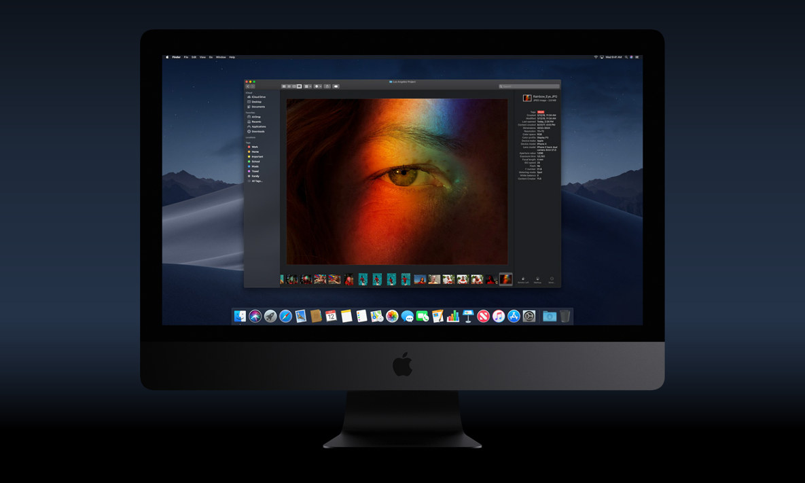Open Photos from the Dock
The width and height of the screenshot is (805, 483).
[x=392, y=316]
